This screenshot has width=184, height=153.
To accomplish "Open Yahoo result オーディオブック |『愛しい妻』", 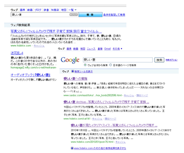I will click(31, 75).
